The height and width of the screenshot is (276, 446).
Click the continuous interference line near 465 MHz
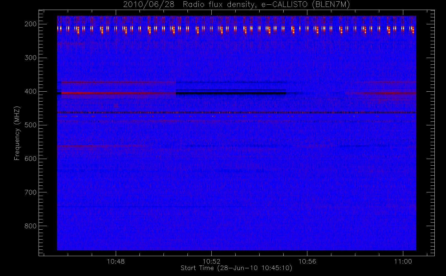click(x=237, y=112)
